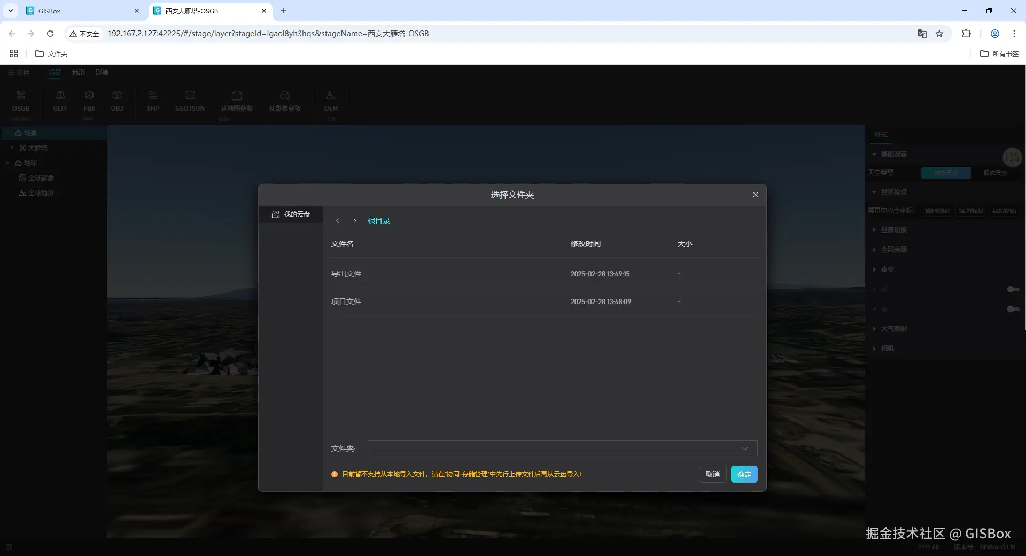Open 所有书签 all bookmarks

pos(999,53)
